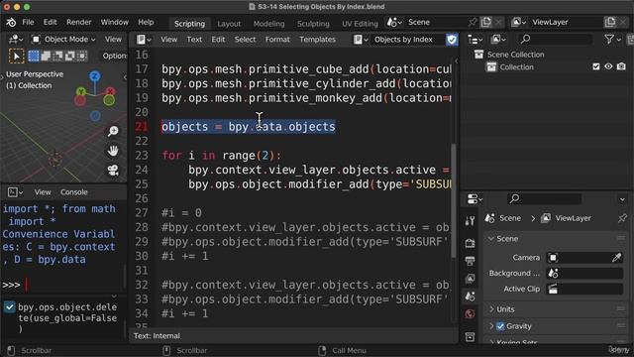Open the text editor Edit menu
Viewport: 634px width, 357px height.
click(218, 40)
